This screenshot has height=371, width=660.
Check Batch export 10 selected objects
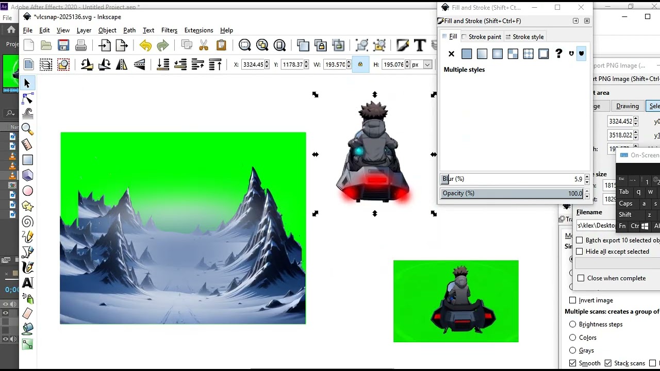click(580, 240)
